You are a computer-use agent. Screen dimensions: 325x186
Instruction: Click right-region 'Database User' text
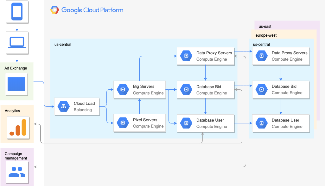[x=285, y=120]
